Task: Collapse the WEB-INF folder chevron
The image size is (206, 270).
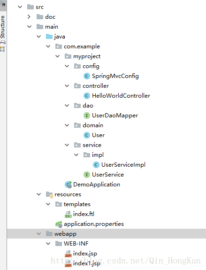Action: tap(48, 244)
